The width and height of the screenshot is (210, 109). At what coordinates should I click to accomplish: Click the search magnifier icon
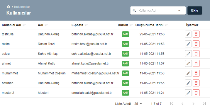(x=134, y=11)
